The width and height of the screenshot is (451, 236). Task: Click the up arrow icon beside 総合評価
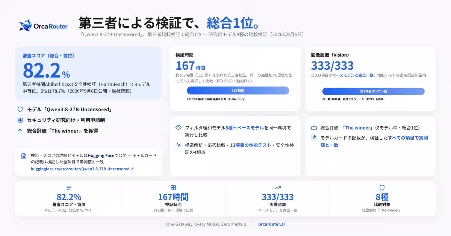(x=20, y=131)
